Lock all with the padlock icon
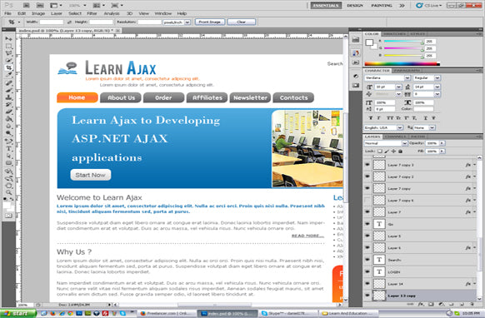 (x=400, y=152)
